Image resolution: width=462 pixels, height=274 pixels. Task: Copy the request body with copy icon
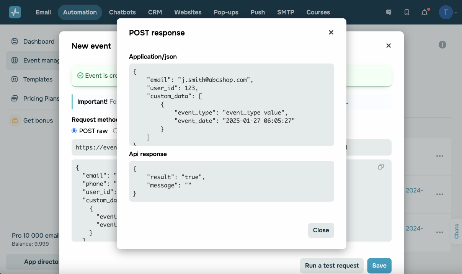click(x=381, y=167)
